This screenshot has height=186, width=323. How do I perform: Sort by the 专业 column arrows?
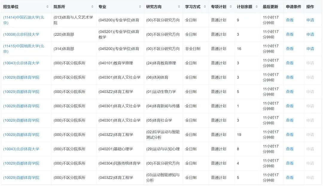[140, 7]
